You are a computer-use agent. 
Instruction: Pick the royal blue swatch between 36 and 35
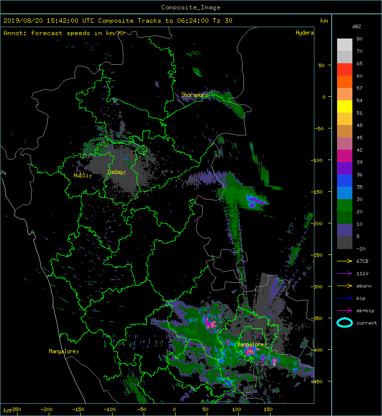tap(344, 181)
